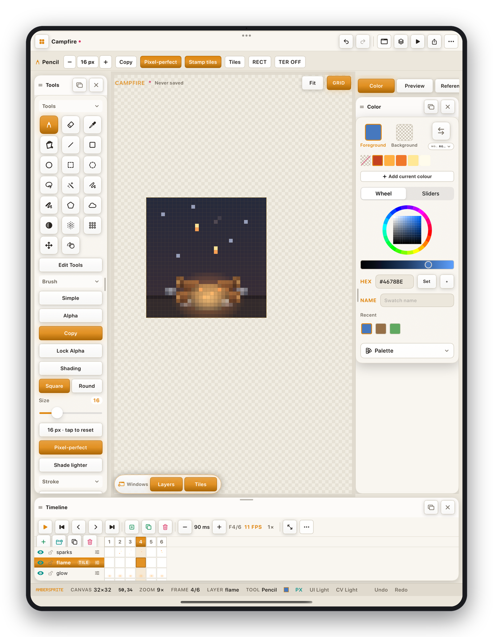Open the Palette dropdown
Image resolution: width=493 pixels, height=637 pixels.
[407, 351]
